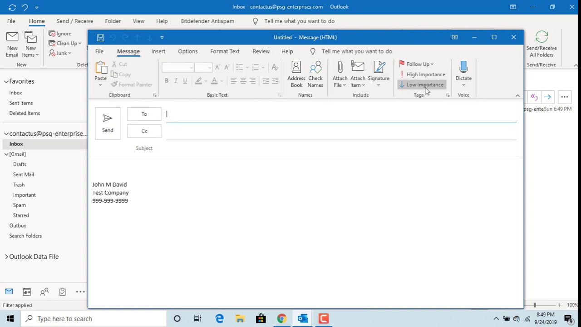Select the Sent Items favorite folder
This screenshot has height=327, width=581.
point(21,103)
